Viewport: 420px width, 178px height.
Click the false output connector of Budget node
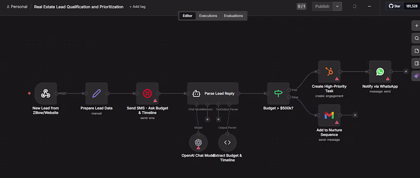289,97
